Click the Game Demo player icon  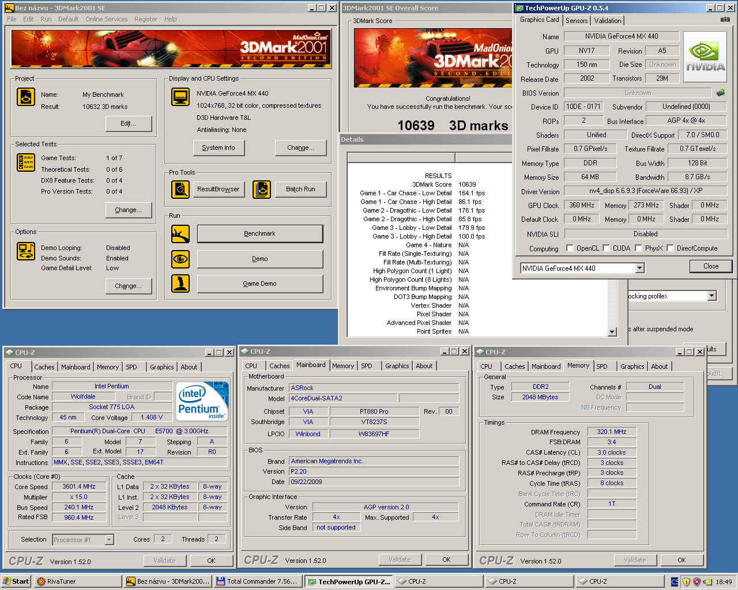pos(180,283)
